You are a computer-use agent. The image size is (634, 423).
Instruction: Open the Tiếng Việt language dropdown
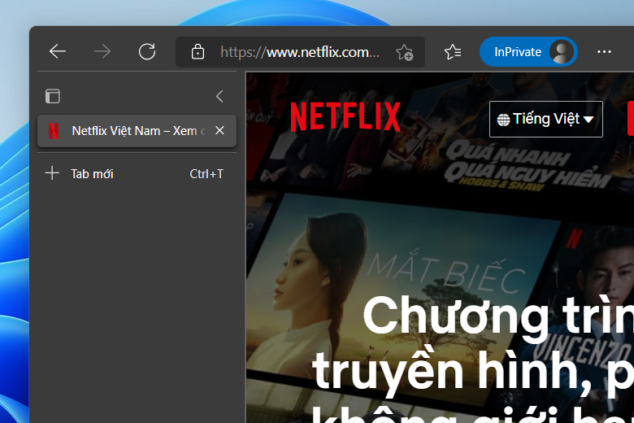(x=546, y=120)
